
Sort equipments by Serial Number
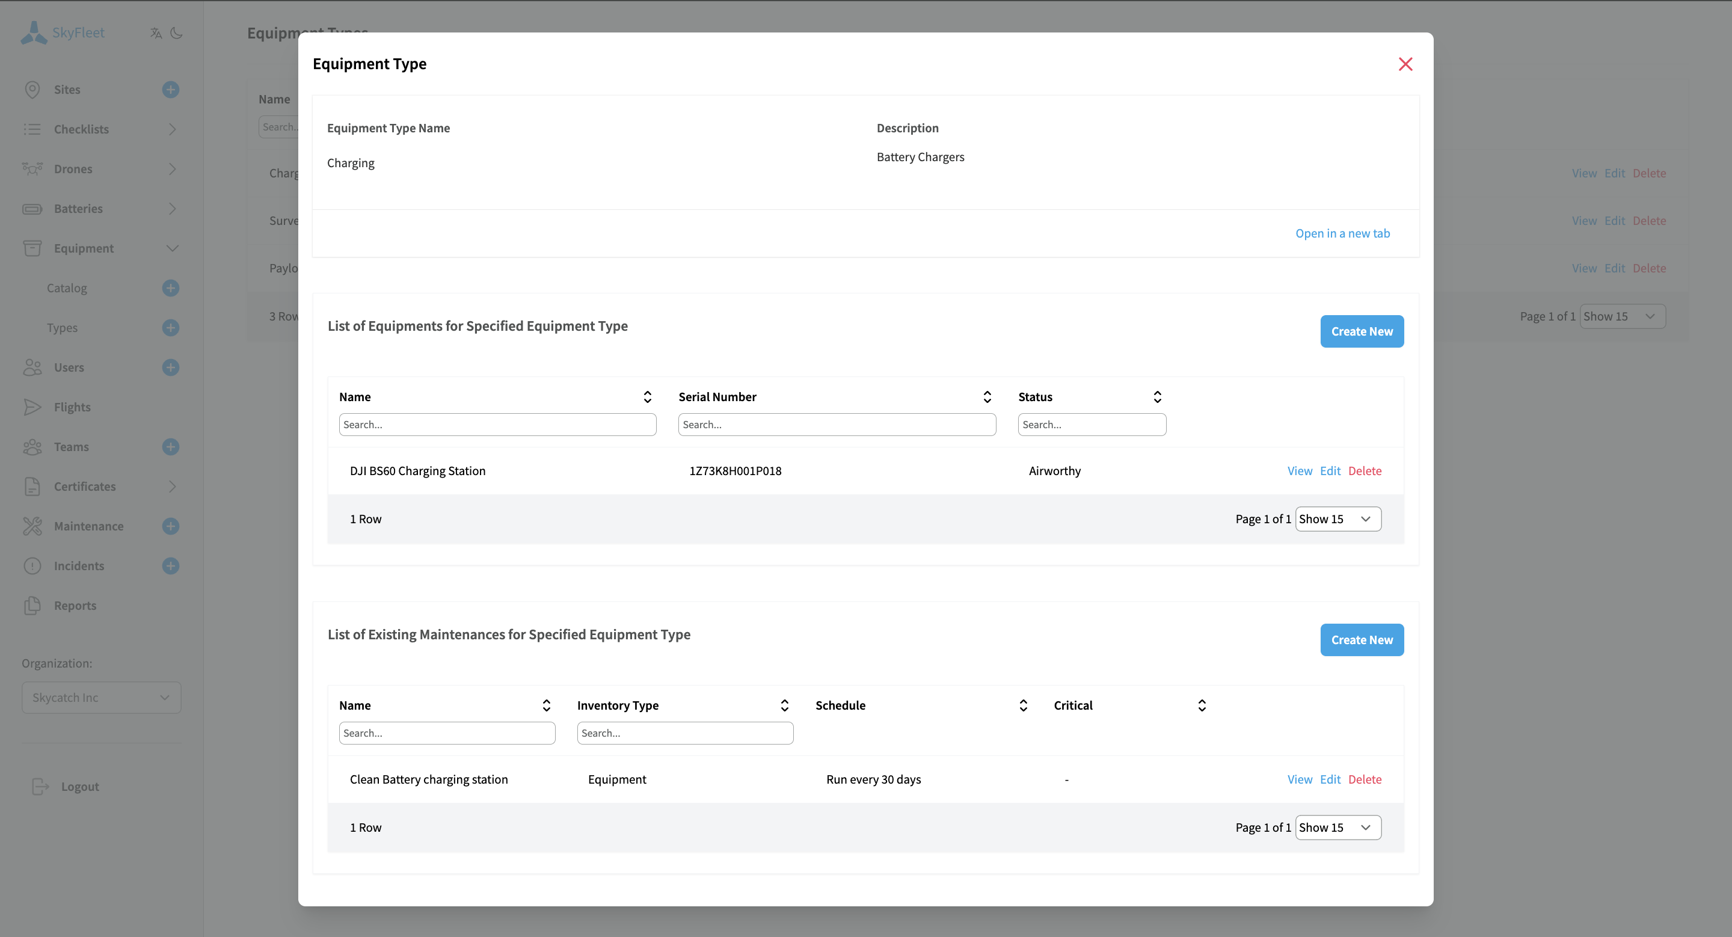[987, 396]
